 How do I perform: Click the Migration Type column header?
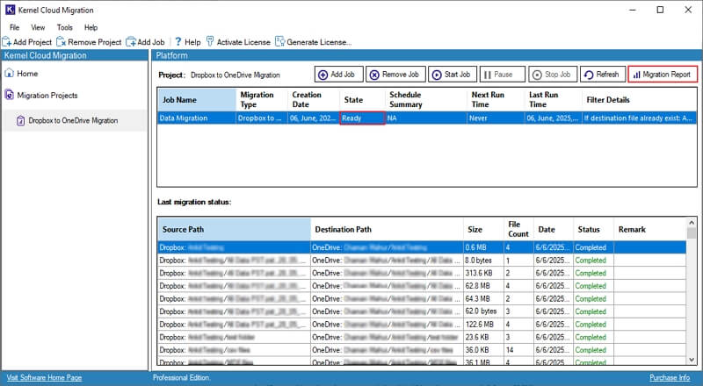(x=262, y=99)
